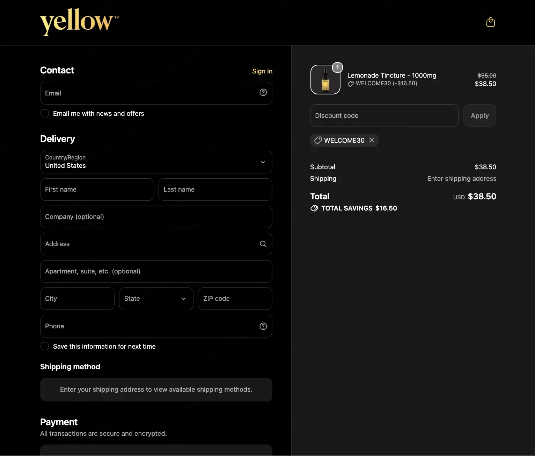Click the USD $38.50 total amount
This screenshot has height=456, width=535.
tap(475, 197)
